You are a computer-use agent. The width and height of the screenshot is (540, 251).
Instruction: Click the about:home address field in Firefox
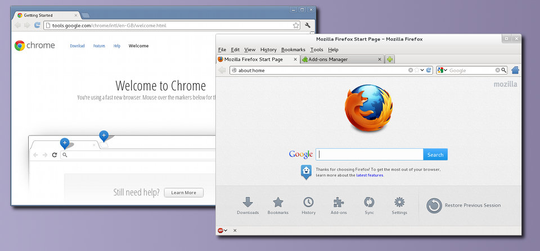[318, 70]
